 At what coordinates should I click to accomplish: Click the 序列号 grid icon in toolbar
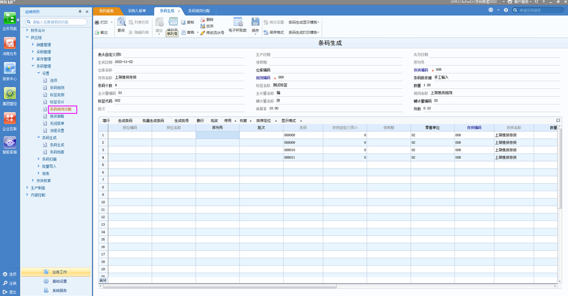coord(173,22)
